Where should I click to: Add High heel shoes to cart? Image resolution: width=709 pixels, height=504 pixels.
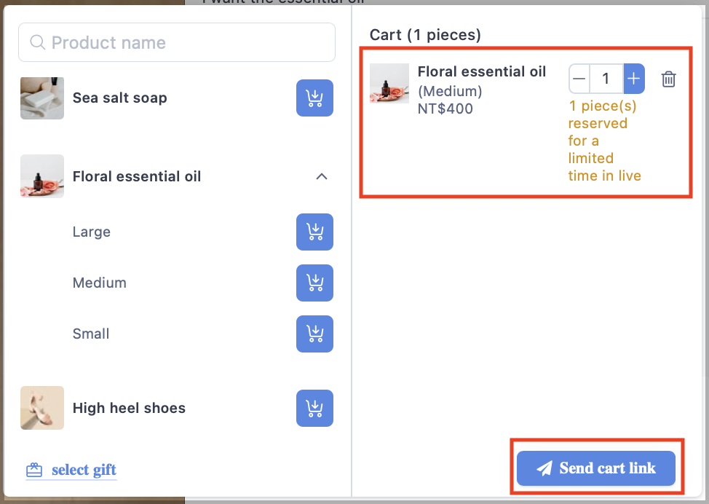click(314, 408)
